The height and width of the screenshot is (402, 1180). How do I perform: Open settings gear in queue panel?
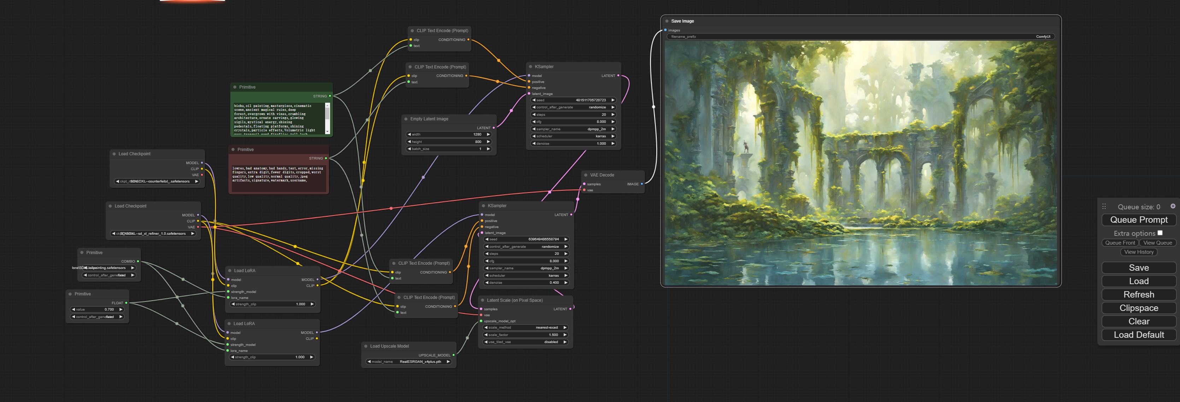[x=1173, y=206]
